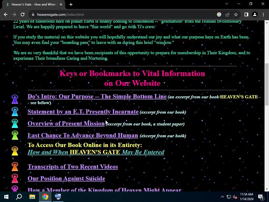Open Chrome side panel
The height and width of the screenshot is (202, 269).
[x=246, y=15]
